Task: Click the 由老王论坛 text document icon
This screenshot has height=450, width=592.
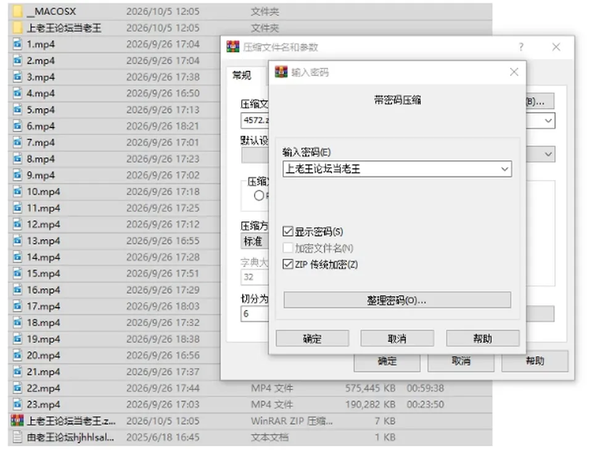Action: tap(17, 437)
